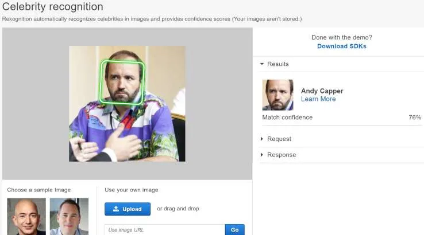Select the second sample image thumbnail

coord(69,216)
